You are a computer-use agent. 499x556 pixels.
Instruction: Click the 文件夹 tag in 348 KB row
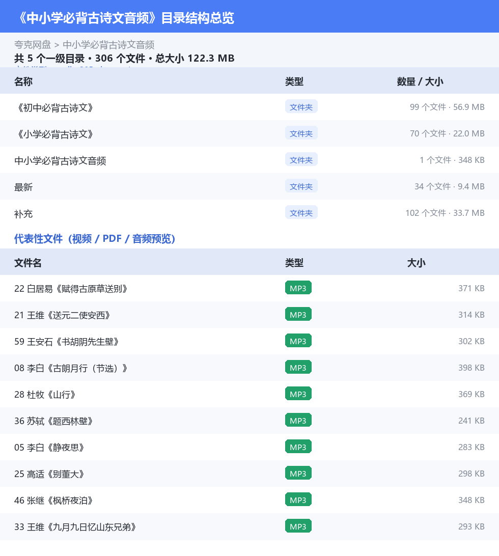(x=301, y=160)
